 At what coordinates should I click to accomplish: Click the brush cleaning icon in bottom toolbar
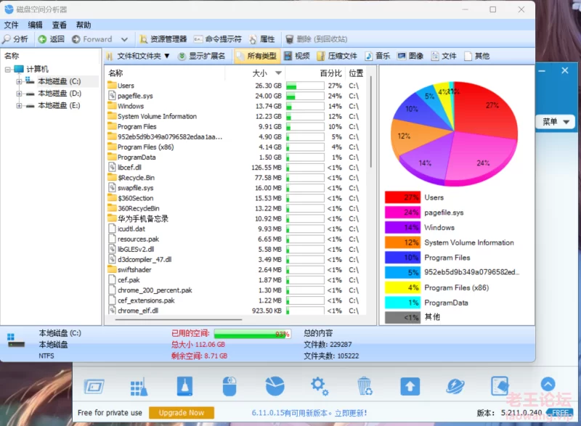(184, 387)
